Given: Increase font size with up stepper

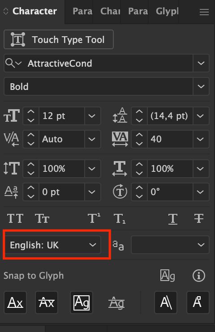Looking at the screenshot, I should point(31,111).
